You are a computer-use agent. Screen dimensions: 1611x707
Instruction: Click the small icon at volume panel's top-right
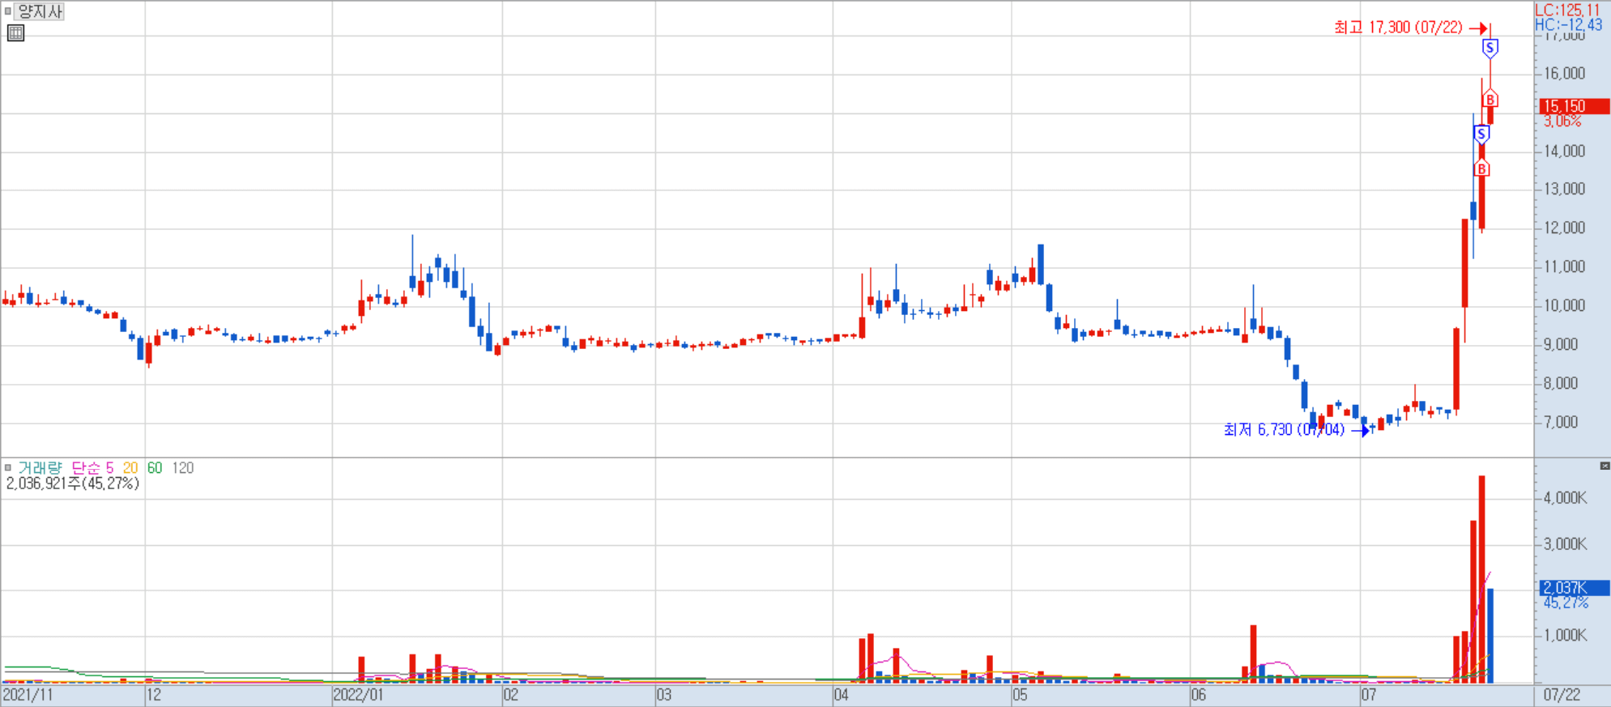coord(1605,466)
